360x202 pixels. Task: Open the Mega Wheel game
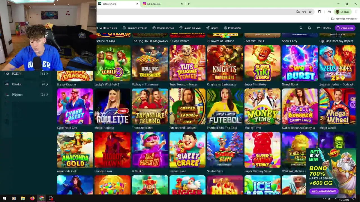(x=337, y=107)
